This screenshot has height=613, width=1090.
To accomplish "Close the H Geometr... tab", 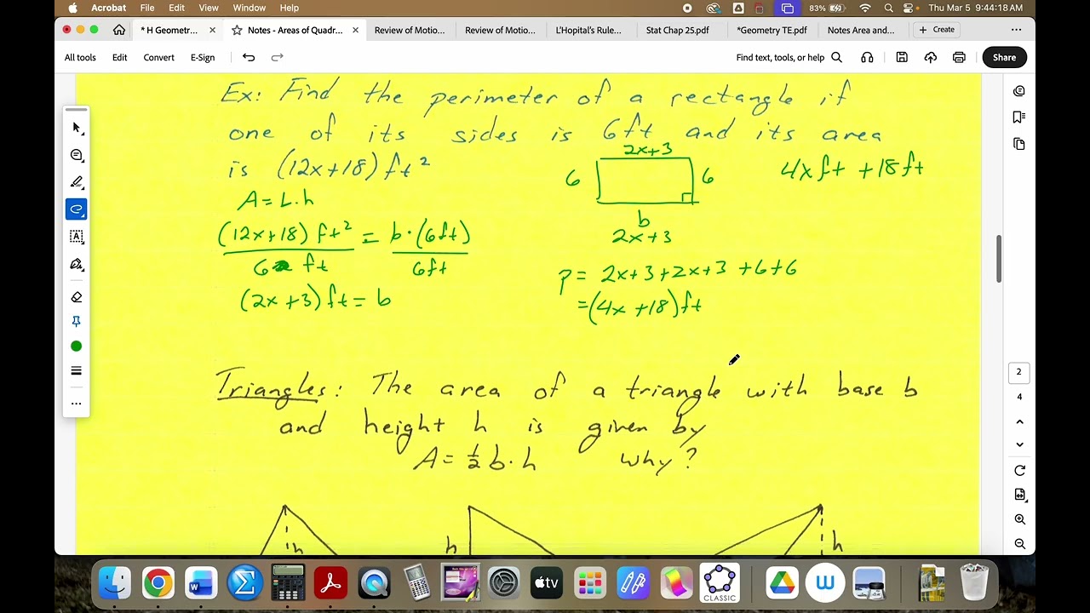I will pos(212,30).
